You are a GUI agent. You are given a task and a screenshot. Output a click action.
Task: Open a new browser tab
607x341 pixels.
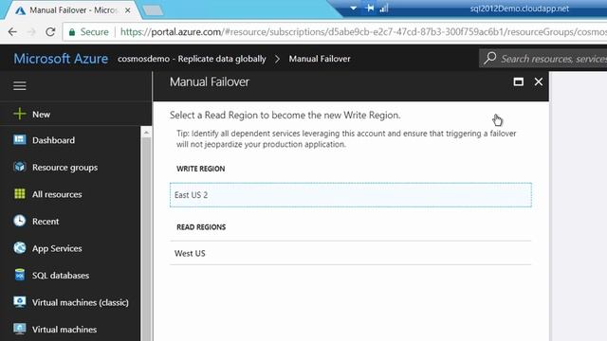[x=153, y=10]
